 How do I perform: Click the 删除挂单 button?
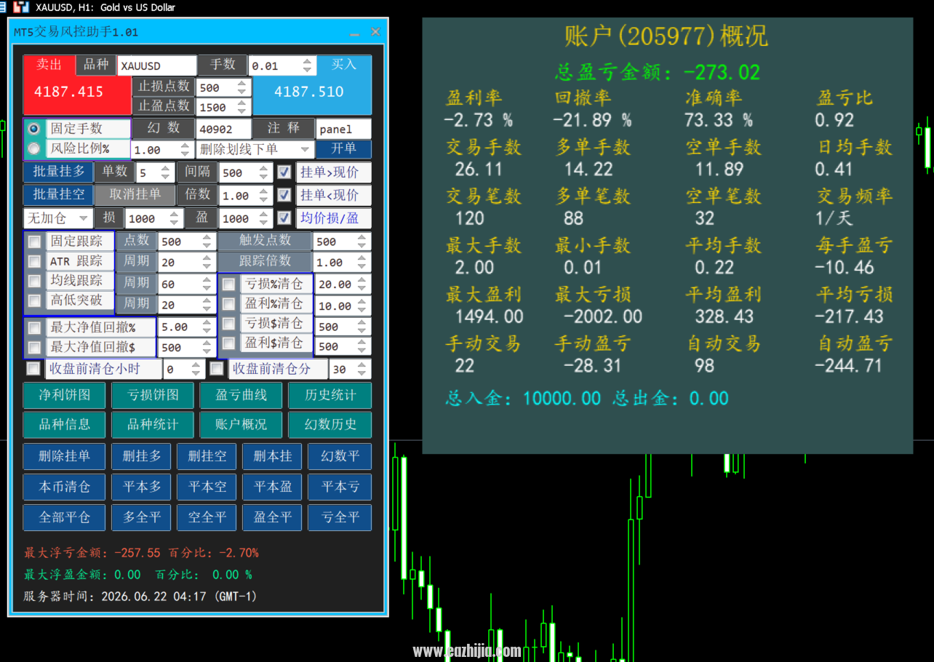[x=65, y=457]
